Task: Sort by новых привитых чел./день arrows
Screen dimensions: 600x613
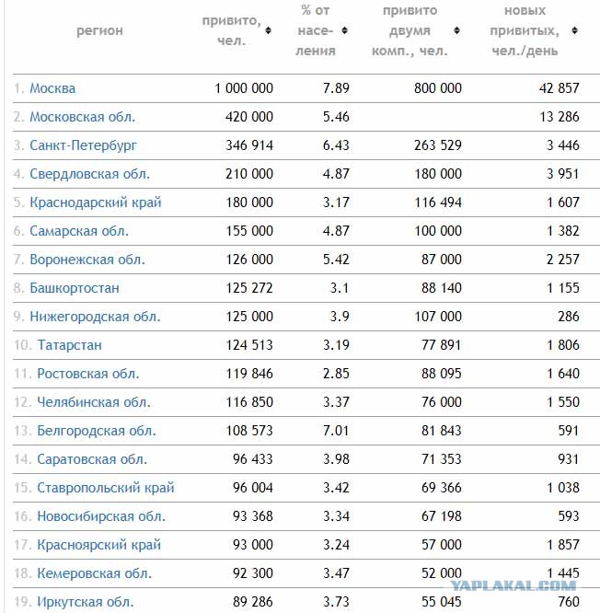Action: 574,30
